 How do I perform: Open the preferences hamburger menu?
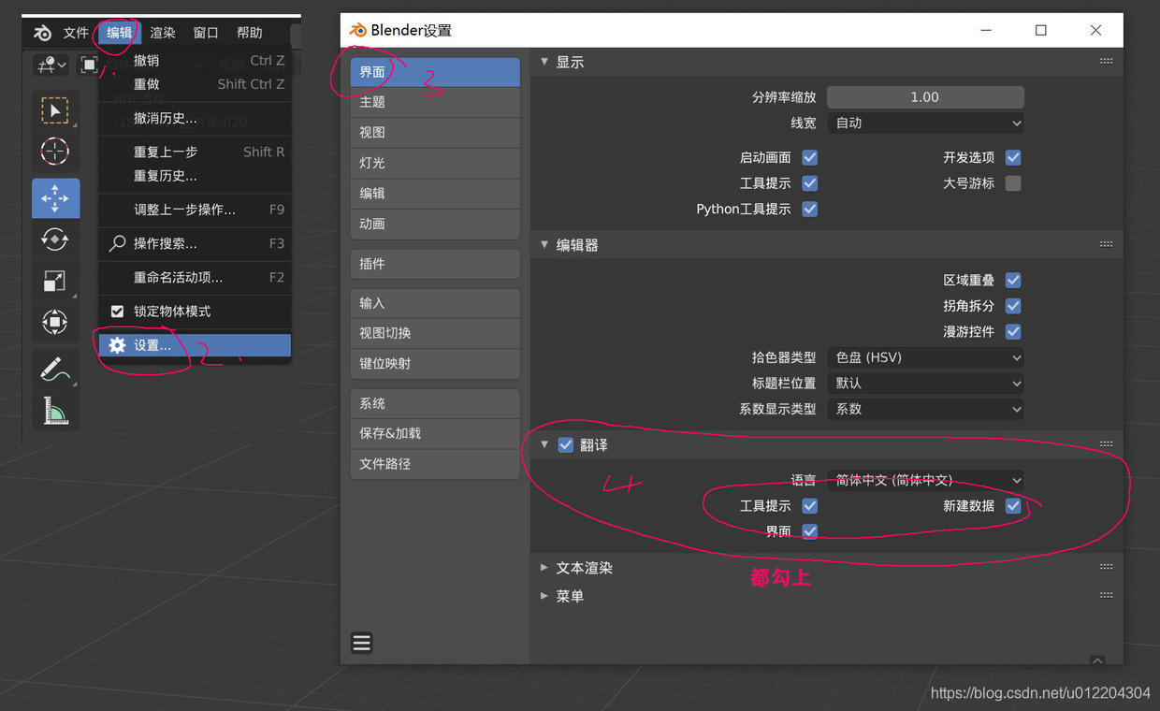coord(362,643)
